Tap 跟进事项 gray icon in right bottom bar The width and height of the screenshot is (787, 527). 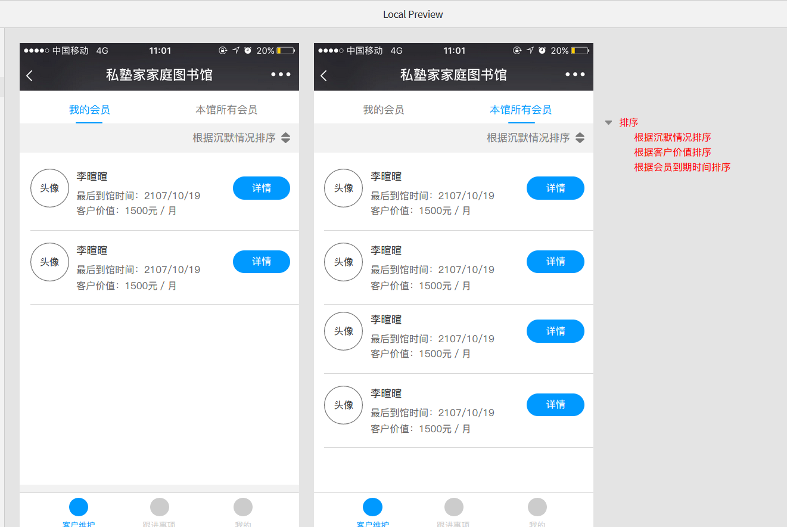(x=454, y=507)
